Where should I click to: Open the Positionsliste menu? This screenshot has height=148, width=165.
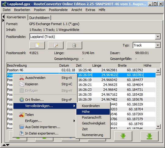click(x=58, y=10)
